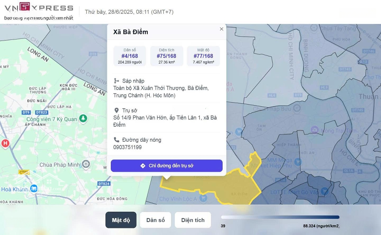Click the hospital H marker on map
Screen dimensions: 381x235
5,143
